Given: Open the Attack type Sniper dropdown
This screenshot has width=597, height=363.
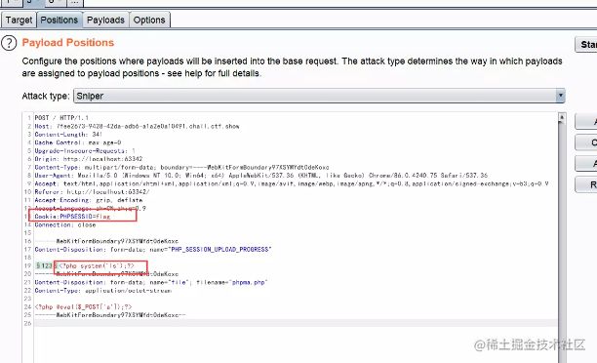Looking at the screenshot, I should pyautogui.click(x=319, y=96).
